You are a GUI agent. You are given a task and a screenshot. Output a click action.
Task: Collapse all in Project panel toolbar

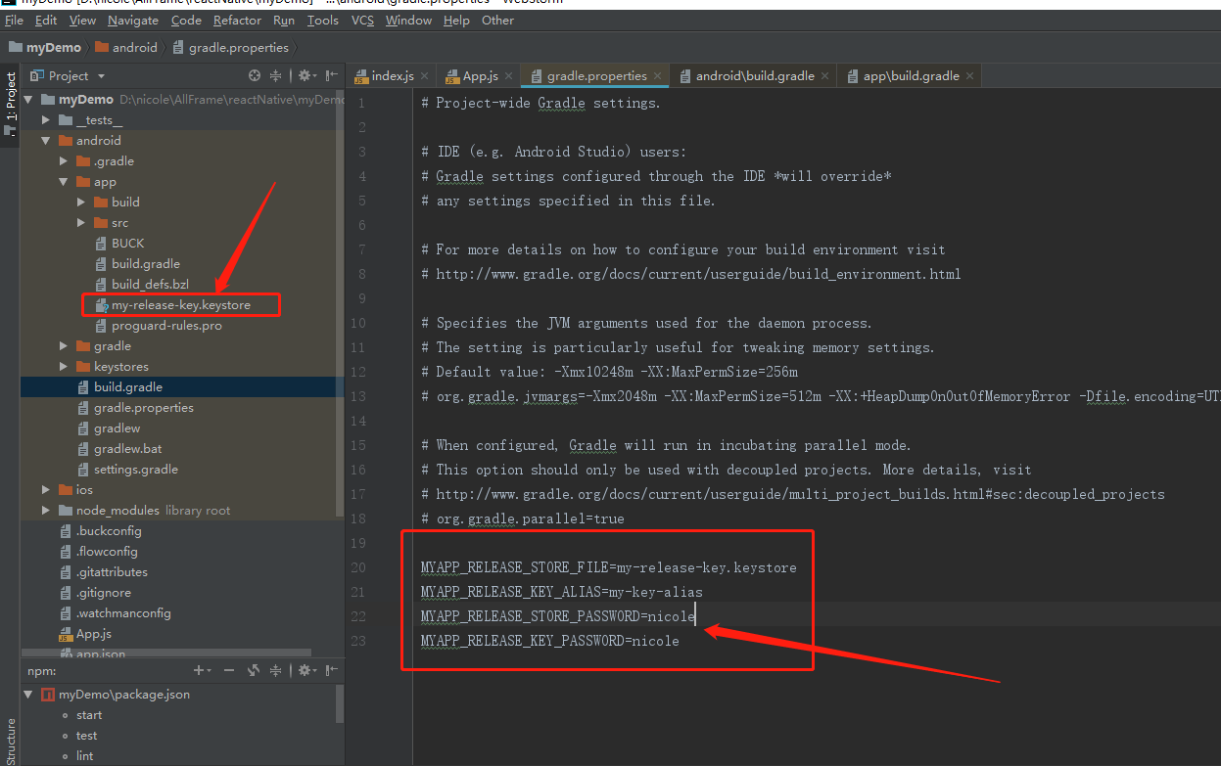pyautogui.click(x=276, y=75)
